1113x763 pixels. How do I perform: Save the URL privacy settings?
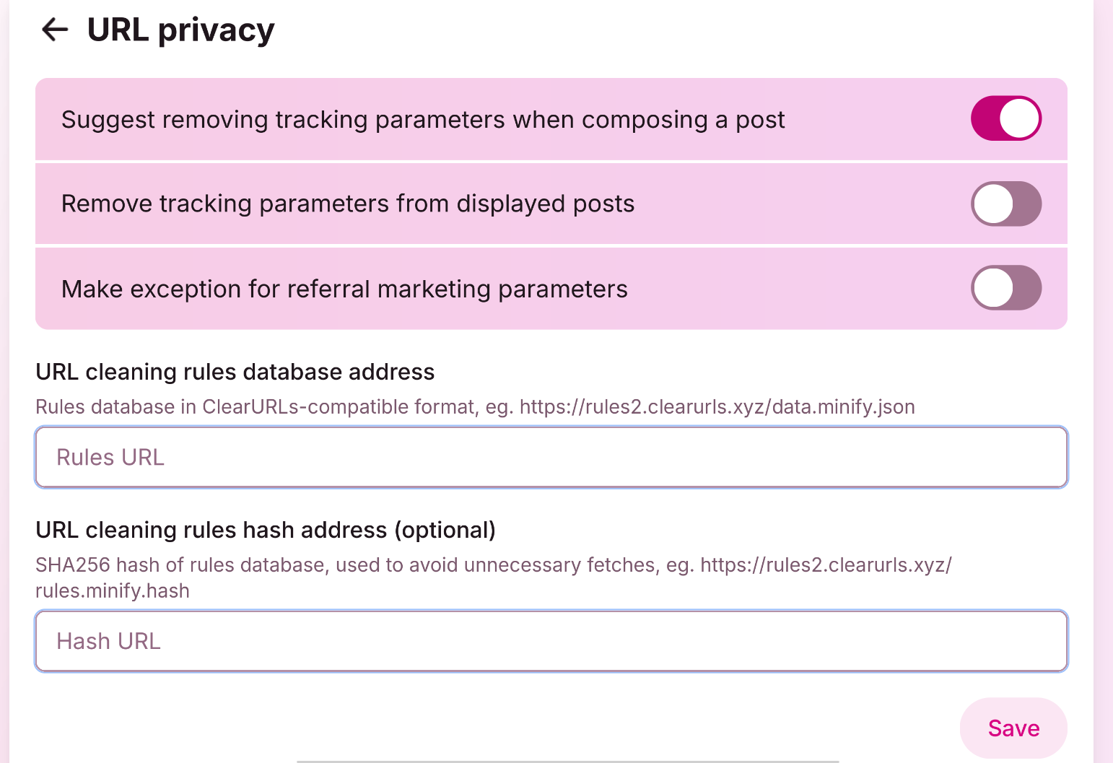click(1013, 728)
